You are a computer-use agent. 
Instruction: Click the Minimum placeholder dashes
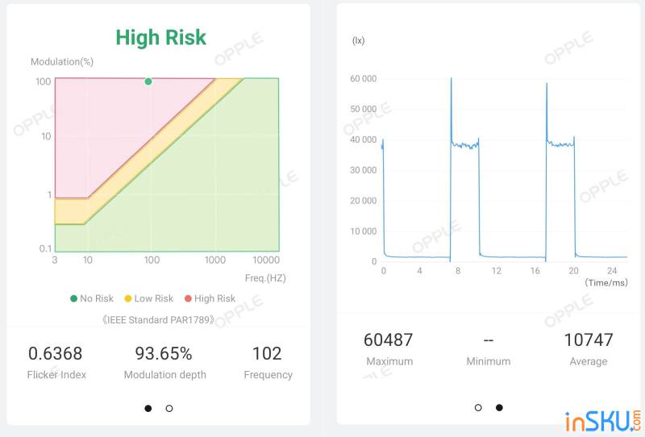pos(489,340)
